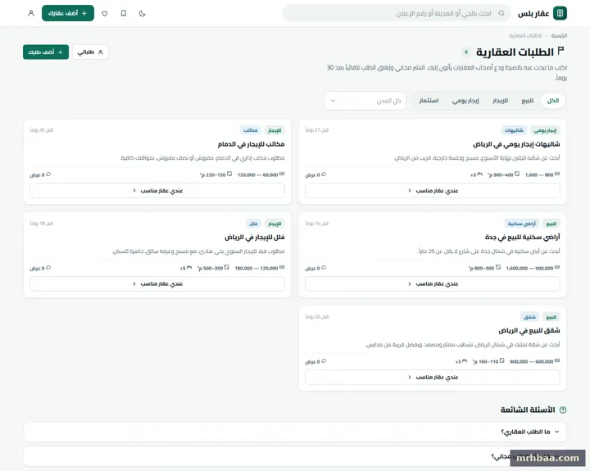Click the user profile icon in header

(31, 13)
